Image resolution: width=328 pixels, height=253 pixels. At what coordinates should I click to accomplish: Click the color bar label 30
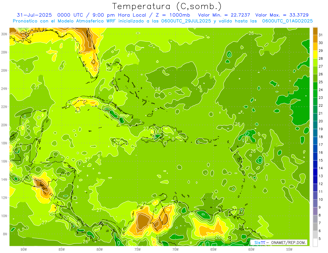pos(321,43)
